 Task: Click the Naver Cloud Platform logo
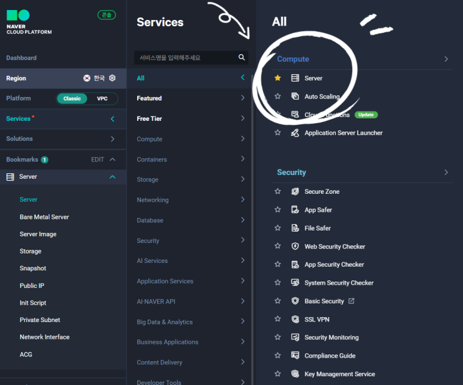coord(29,22)
